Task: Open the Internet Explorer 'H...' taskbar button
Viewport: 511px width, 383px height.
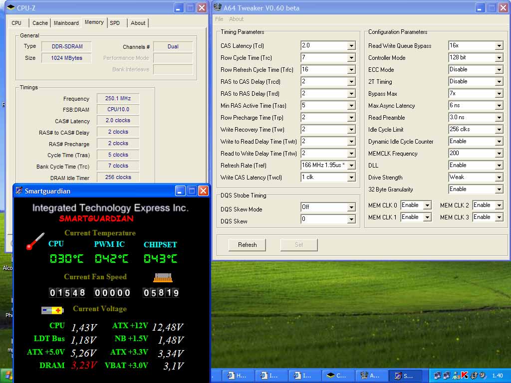Action: pyautogui.click(x=238, y=376)
